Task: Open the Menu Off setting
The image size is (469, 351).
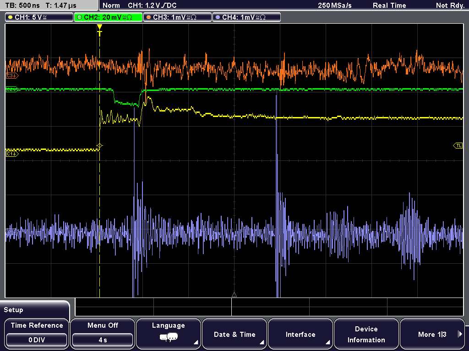Action: point(103,334)
